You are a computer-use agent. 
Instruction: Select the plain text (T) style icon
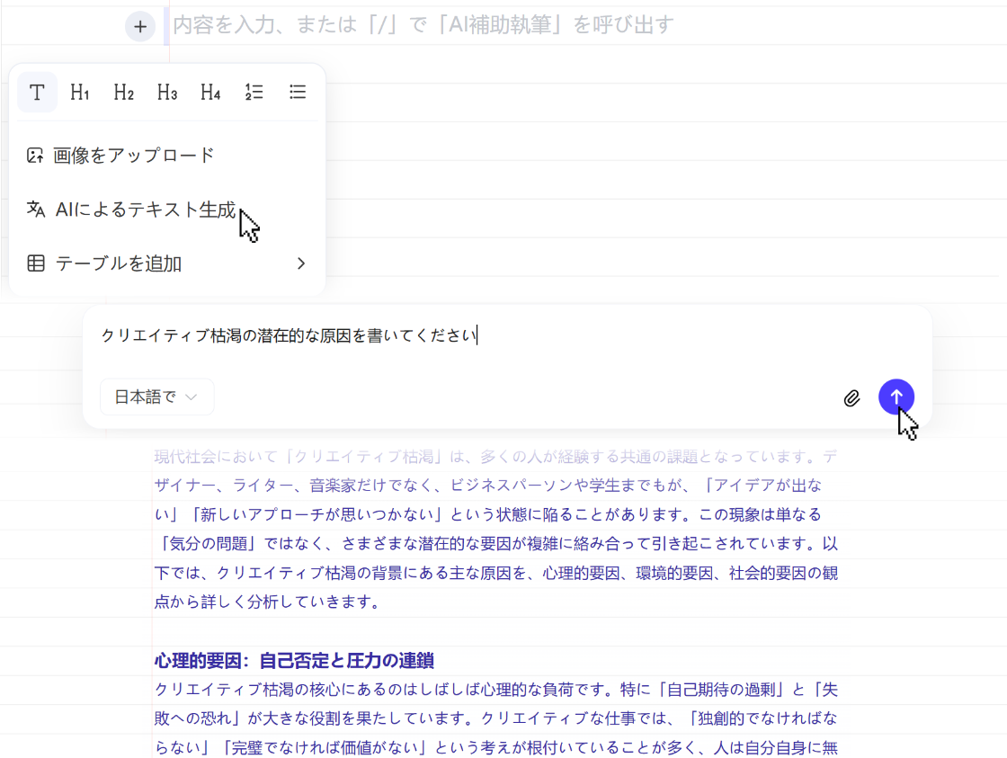pos(37,92)
